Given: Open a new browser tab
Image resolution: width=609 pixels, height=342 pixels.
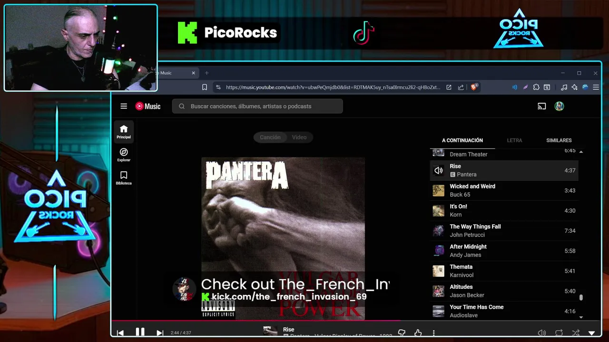Looking at the screenshot, I should pos(206,73).
